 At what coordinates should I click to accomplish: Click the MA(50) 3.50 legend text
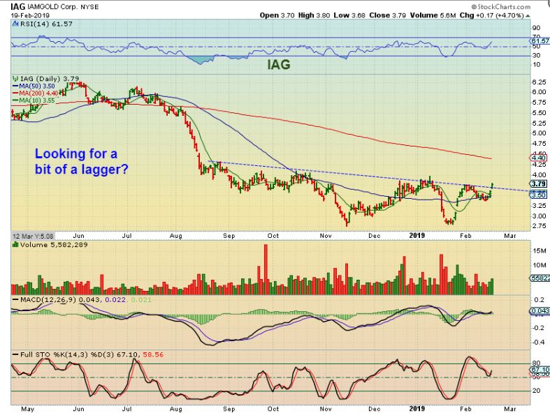tap(37, 86)
